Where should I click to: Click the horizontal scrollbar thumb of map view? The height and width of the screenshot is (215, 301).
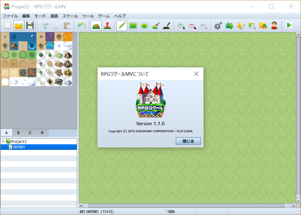(186, 205)
